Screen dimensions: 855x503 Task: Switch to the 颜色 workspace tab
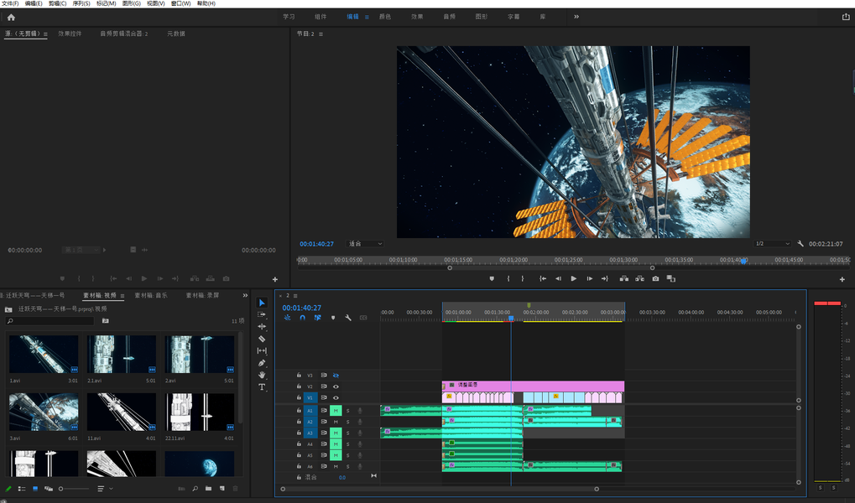pyautogui.click(x=385, y=17)
